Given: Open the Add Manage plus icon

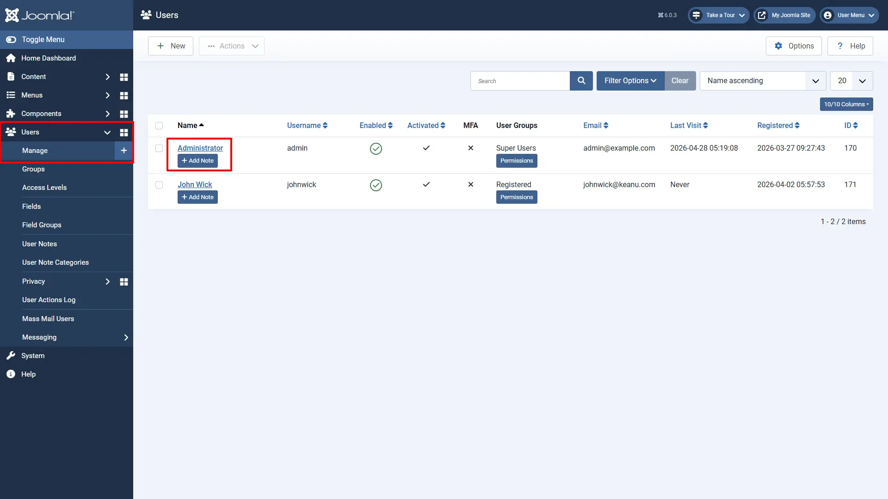Looking at the screenshot, I should coord(123,150).
